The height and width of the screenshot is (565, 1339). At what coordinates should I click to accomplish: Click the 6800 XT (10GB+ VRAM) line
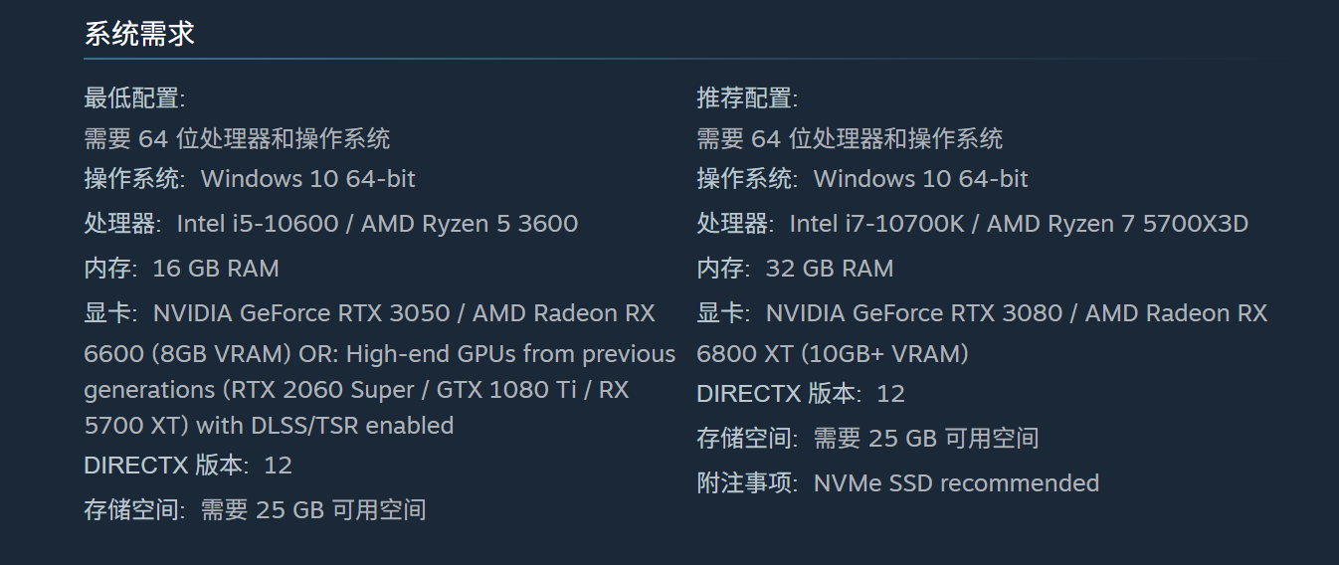pos(832,354)
